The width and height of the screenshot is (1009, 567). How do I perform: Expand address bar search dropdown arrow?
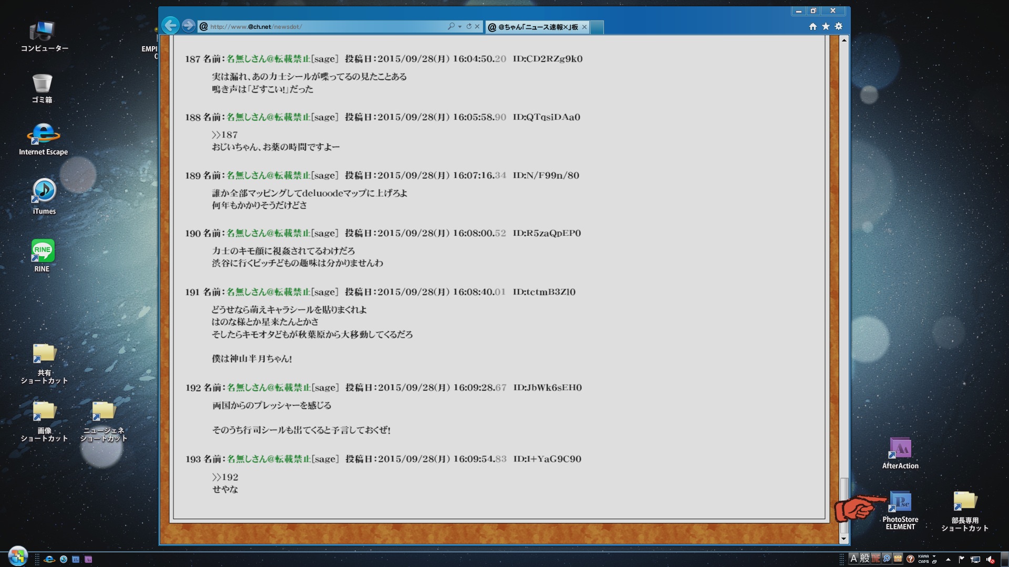tap(460, 26)
